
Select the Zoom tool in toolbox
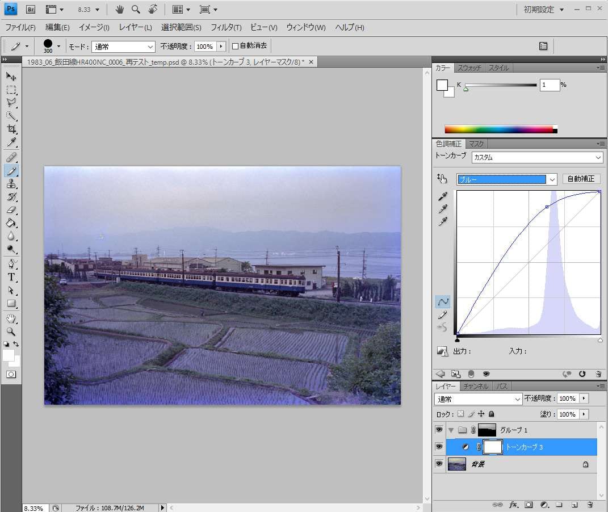click(x=11, y=331)
